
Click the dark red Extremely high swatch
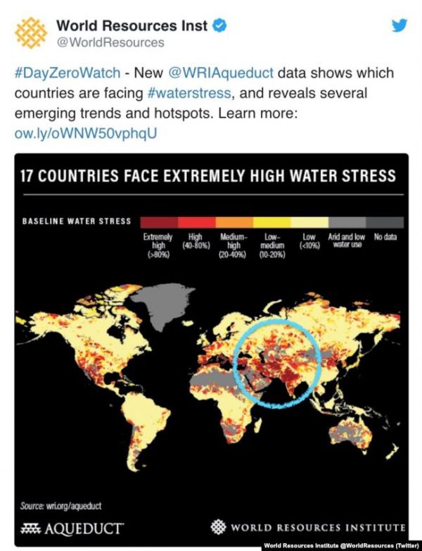[159, 221]
